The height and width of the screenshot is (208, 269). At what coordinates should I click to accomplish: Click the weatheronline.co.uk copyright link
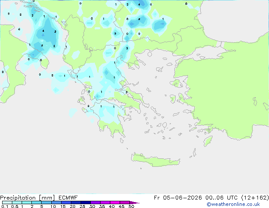pyautogui.click(x=233, y=204)
